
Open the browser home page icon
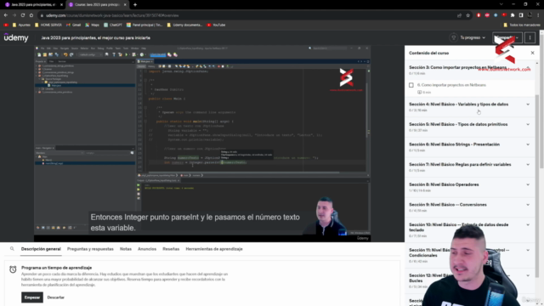click(x=31, y=15)
